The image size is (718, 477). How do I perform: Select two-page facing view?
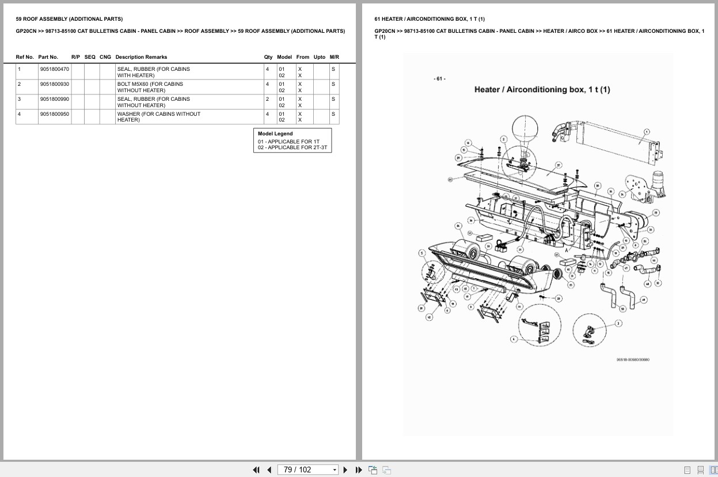pos(713,470)
